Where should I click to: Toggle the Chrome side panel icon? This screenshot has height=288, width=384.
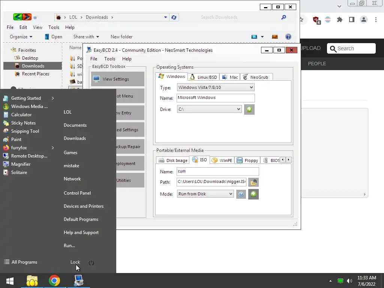point(352,19)
